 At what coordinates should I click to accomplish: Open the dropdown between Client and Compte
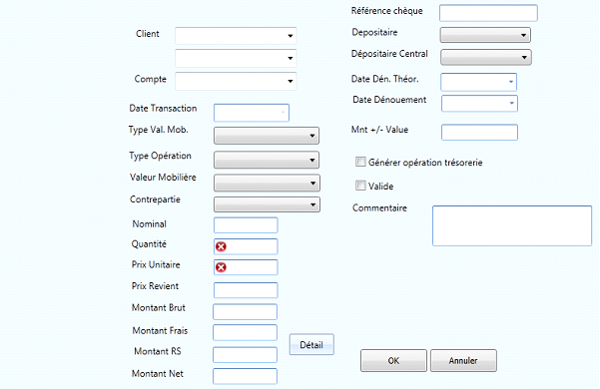[236, 58]
